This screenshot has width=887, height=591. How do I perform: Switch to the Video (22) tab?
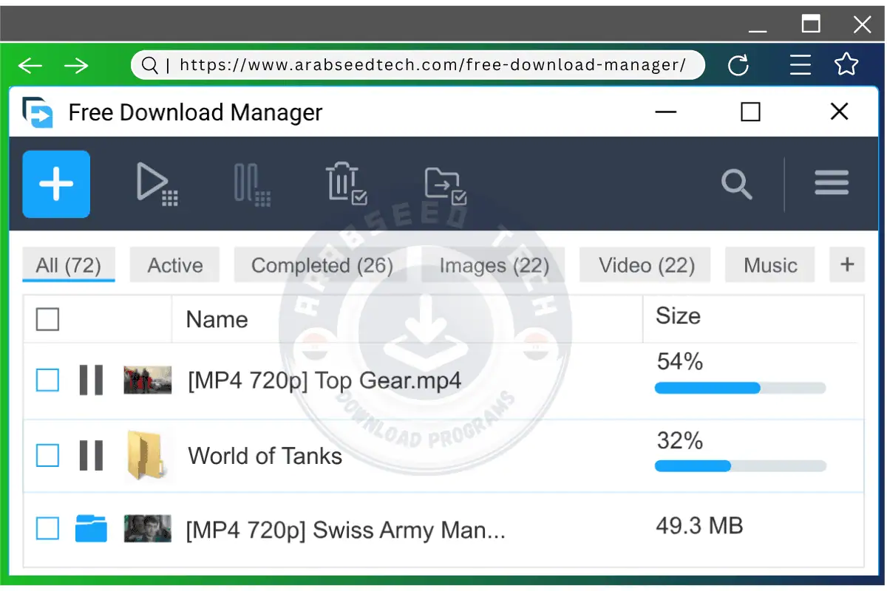(646, 265)
